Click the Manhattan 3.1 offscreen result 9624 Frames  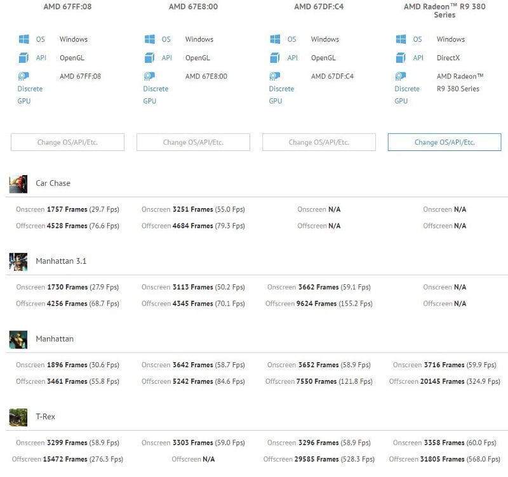(x=319, y=304)
